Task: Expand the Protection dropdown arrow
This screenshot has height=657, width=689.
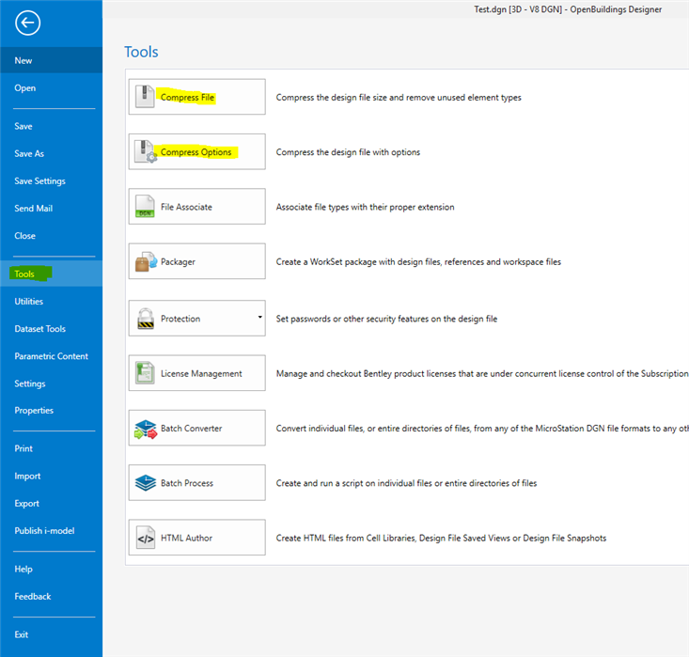Action: point(259,318)
